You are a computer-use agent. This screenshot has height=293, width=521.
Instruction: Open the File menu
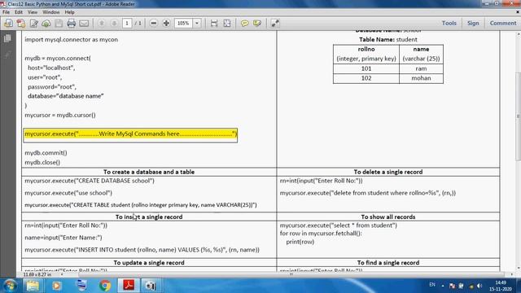[x=6, y=12]
